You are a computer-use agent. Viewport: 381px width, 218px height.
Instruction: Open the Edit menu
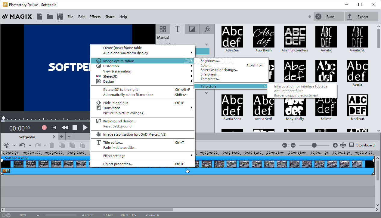(x=82, y=17)
